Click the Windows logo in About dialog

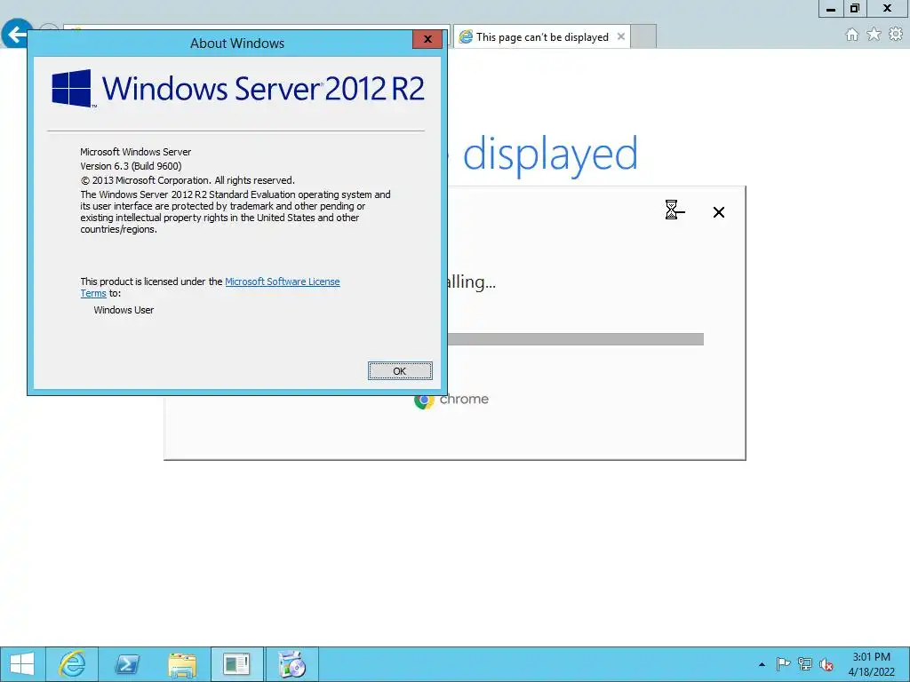[72, 88]
